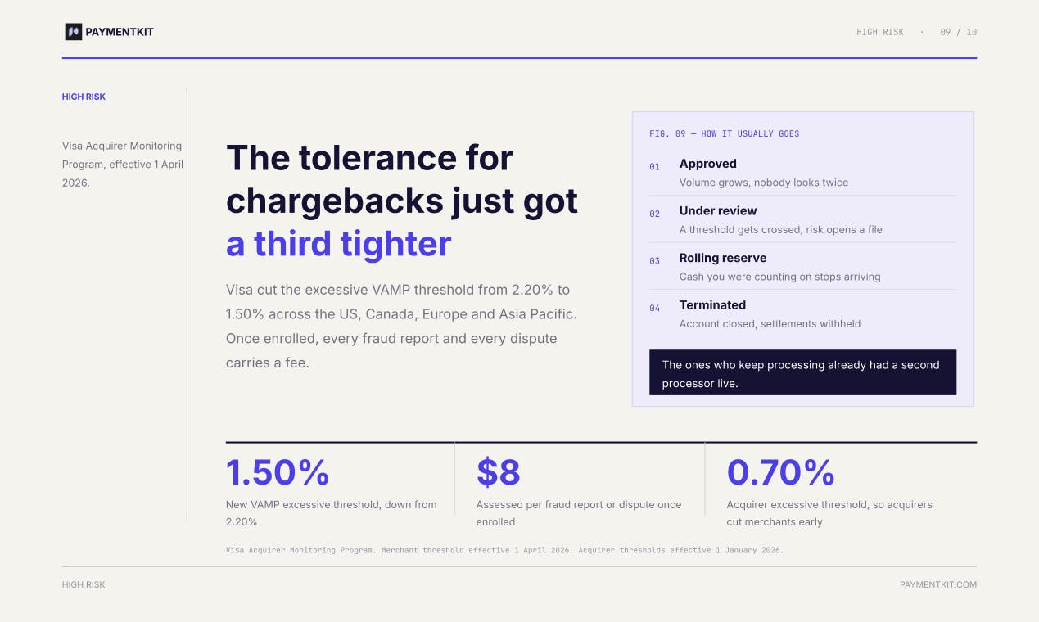Viewport: 1039px width, 622px height.
Task: Click the 1.50% statistic
Action: point(278,472)
